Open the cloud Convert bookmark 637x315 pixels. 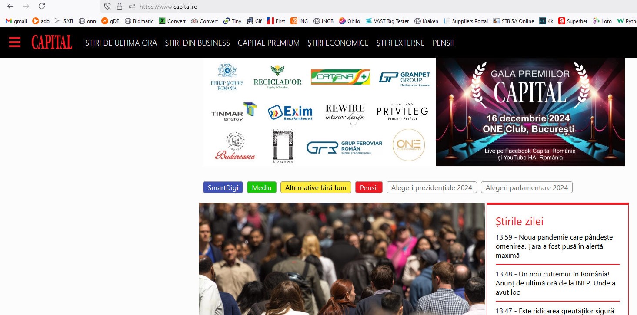(x=205, y=21)
